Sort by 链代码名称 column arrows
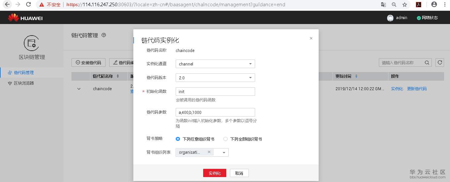Image resolution: width=450 pixels, height=182 pixels. click(118, 76)
